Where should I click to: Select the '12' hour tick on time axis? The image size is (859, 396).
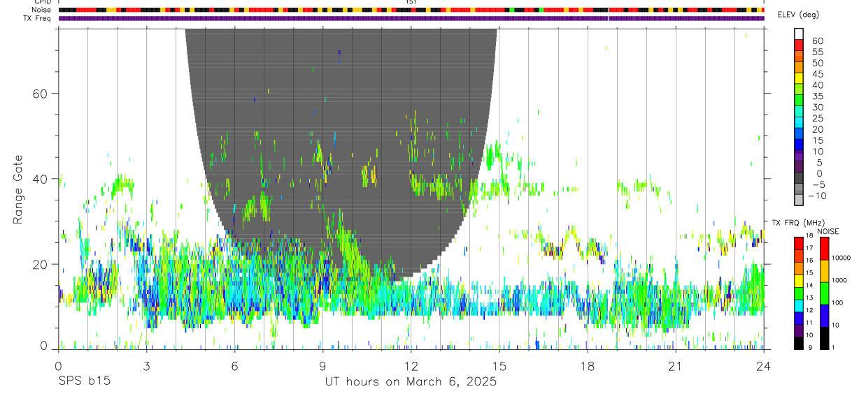point(411,366)
